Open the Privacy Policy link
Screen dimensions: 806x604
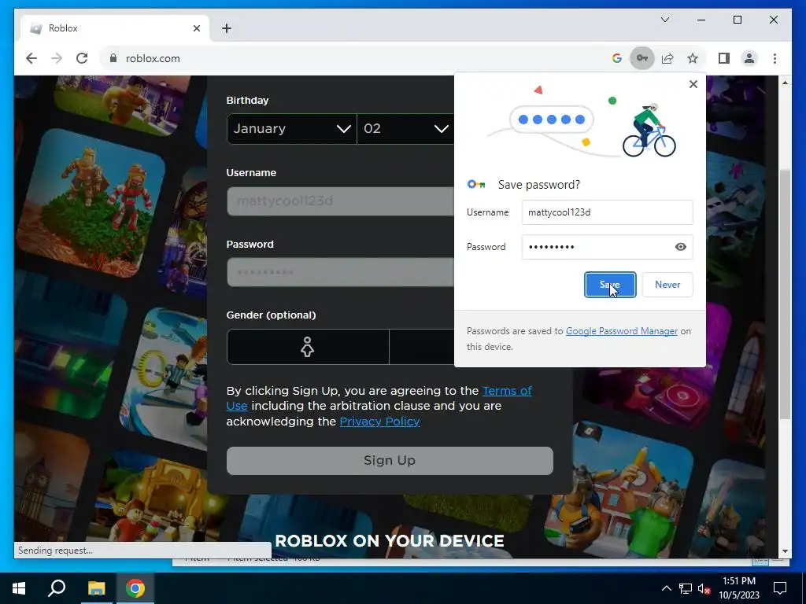[379, 422]
